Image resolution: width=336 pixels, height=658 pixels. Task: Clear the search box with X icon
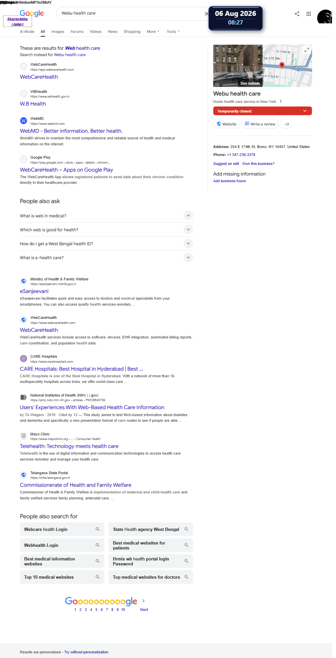[207, 14]
